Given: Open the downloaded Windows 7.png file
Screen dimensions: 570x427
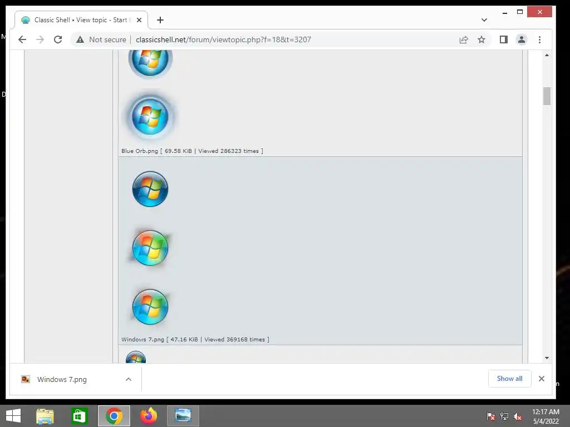Looking at the screenshot, I should coord(62,379).
